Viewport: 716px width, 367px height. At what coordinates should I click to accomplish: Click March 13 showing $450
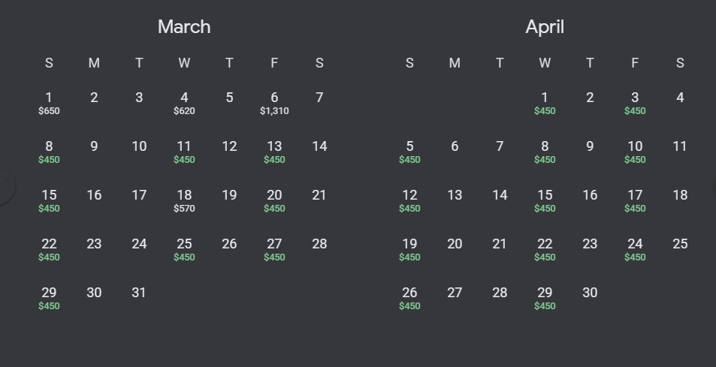coord(274,152)
